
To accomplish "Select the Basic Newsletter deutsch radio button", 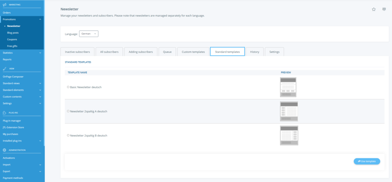I will click(68, 87).
